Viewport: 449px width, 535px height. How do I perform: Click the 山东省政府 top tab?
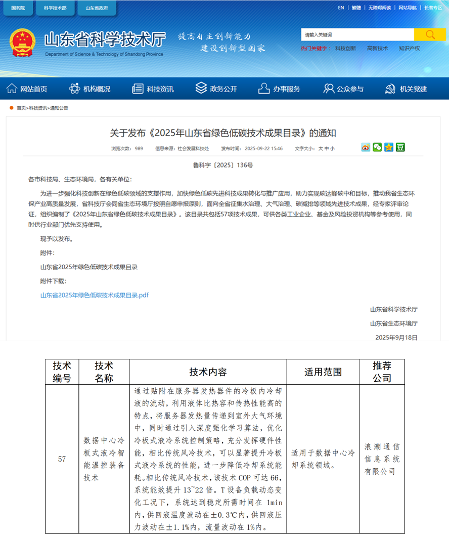click(97, 8)
